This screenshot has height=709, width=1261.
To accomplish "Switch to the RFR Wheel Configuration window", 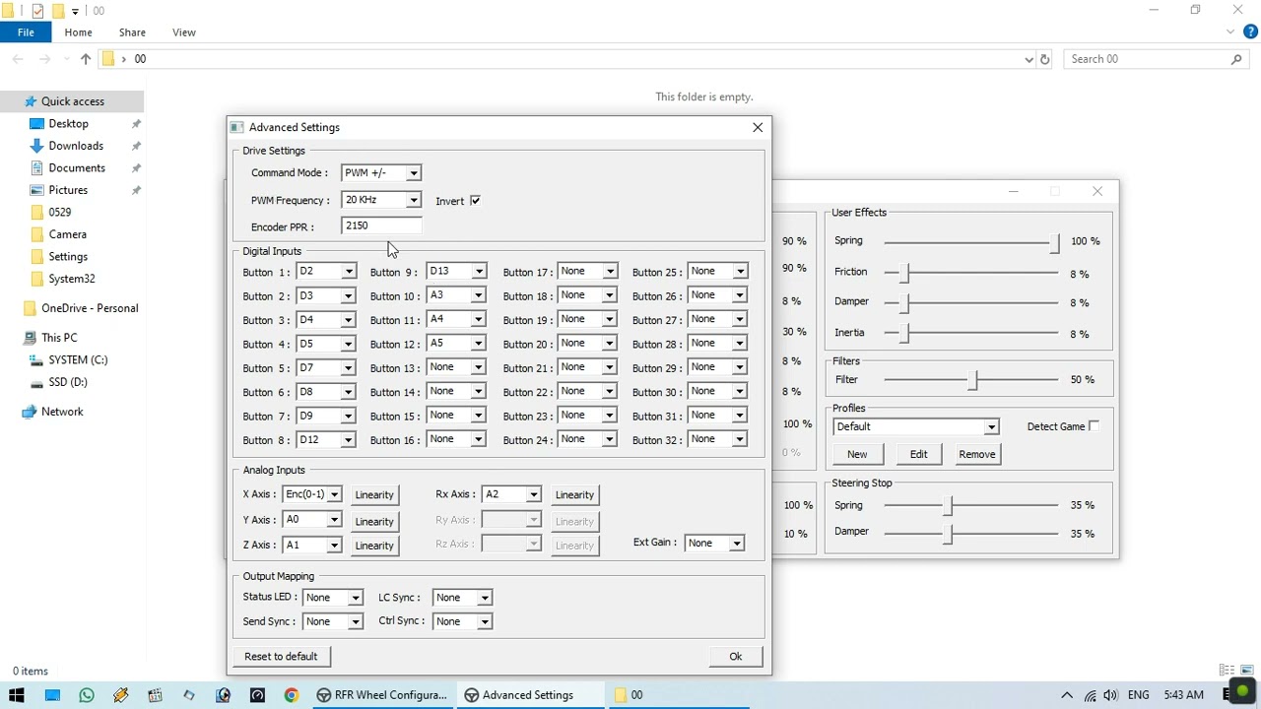I will (382, 694).
